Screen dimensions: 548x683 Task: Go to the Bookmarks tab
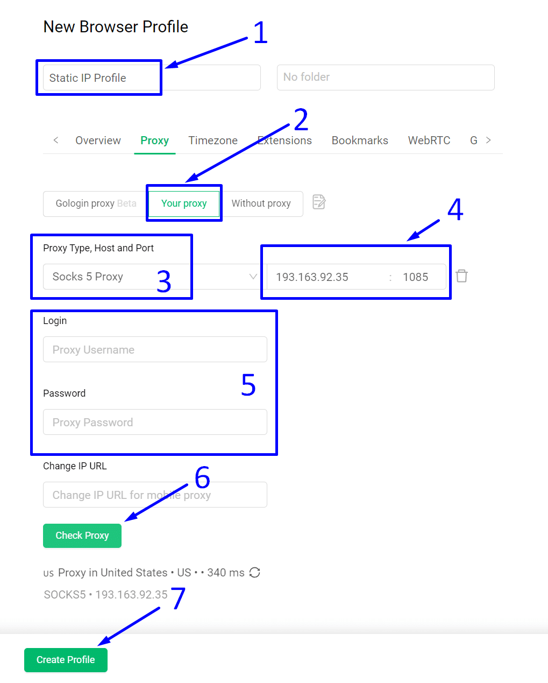pos(360,140)
